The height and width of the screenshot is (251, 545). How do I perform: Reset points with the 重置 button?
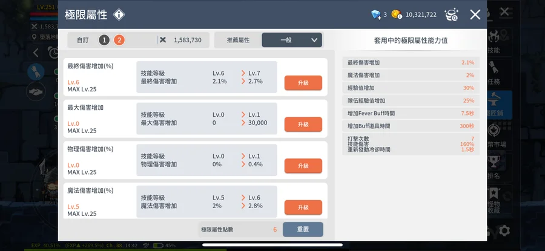click(x=303, y=229)
